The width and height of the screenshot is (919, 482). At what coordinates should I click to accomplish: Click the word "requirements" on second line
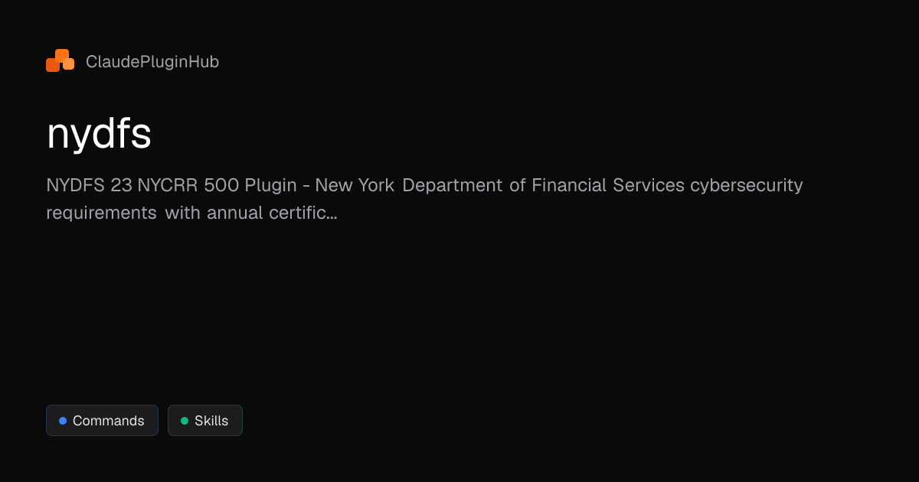pyautogui.click(x=101, y=213)
